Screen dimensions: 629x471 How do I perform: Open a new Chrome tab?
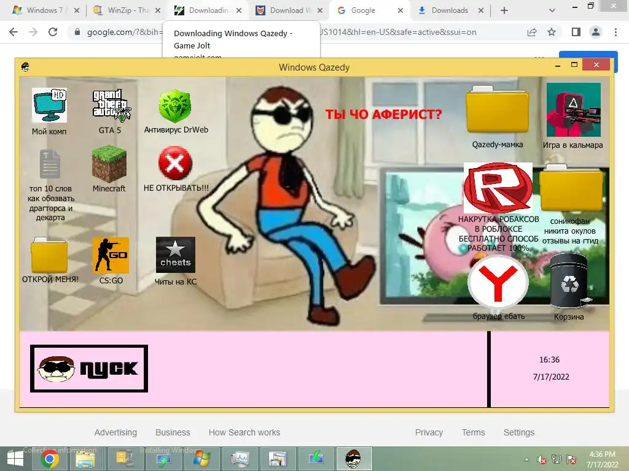point(504,10)
